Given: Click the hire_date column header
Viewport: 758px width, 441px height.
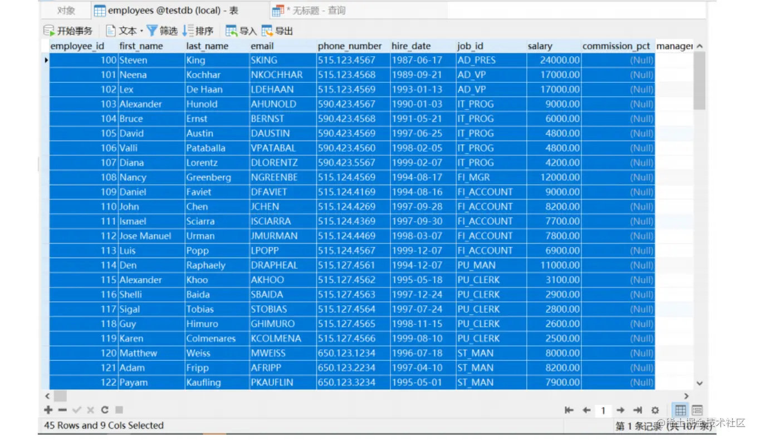Looking at the screenshot, I should coord(423,46).
